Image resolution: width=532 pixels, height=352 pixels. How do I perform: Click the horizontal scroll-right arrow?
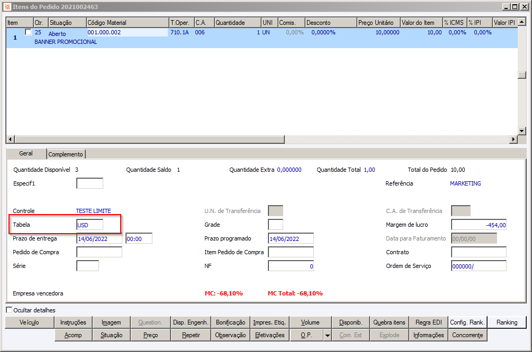pyautogui.click(x=513, y=139)
